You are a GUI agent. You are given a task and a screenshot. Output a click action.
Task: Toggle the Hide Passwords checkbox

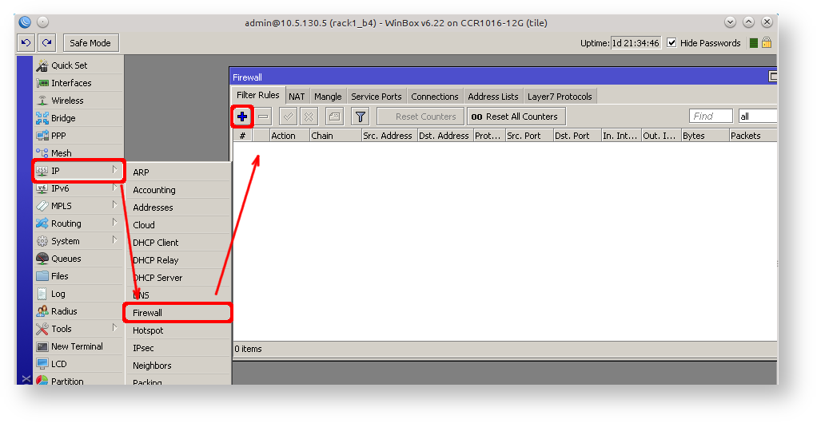[672, 43]
